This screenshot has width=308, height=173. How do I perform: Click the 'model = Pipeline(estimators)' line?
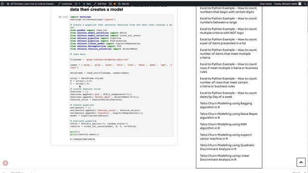coord(90,116)
